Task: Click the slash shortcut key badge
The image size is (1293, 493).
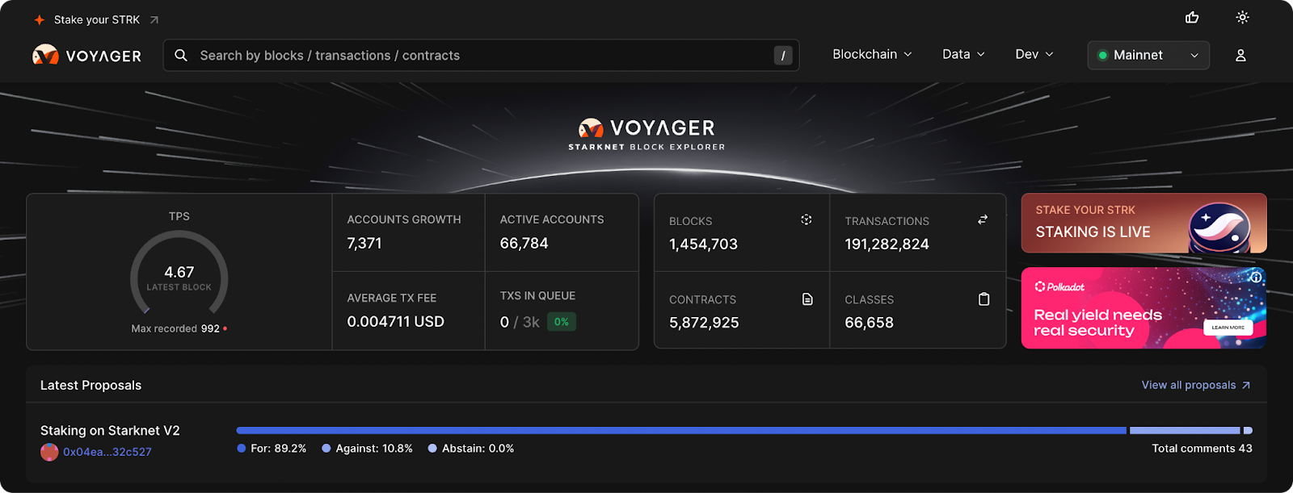Action: [x=783, y=56]
